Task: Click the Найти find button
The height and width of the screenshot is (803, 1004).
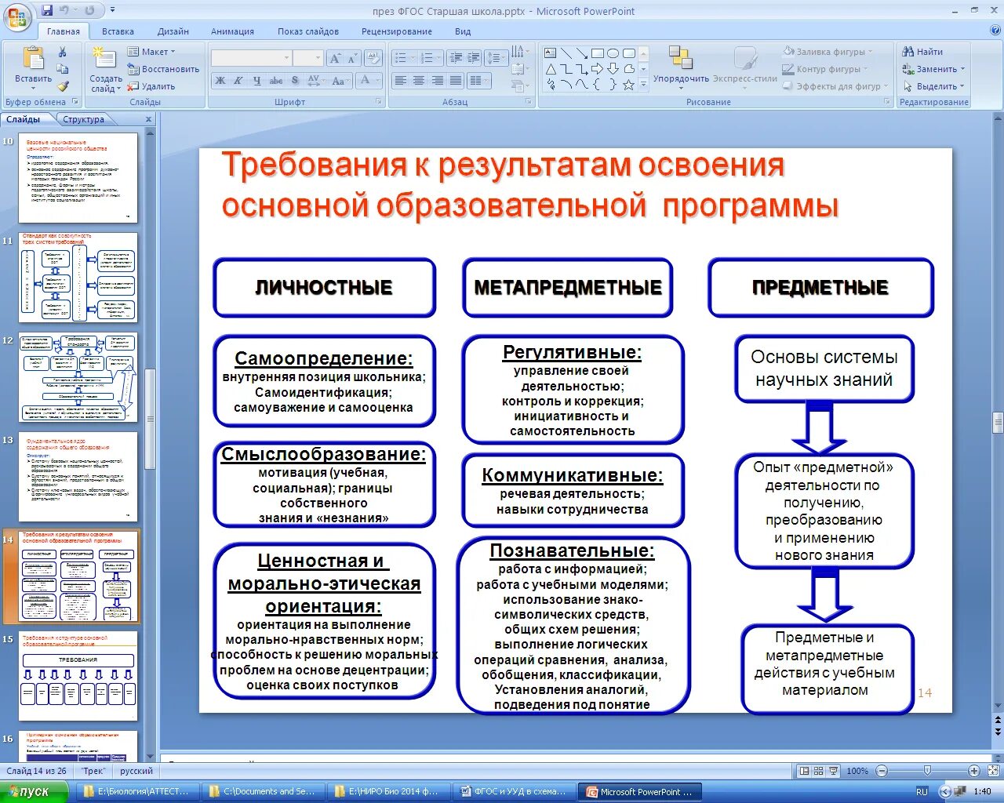Action: coord(924,52)
